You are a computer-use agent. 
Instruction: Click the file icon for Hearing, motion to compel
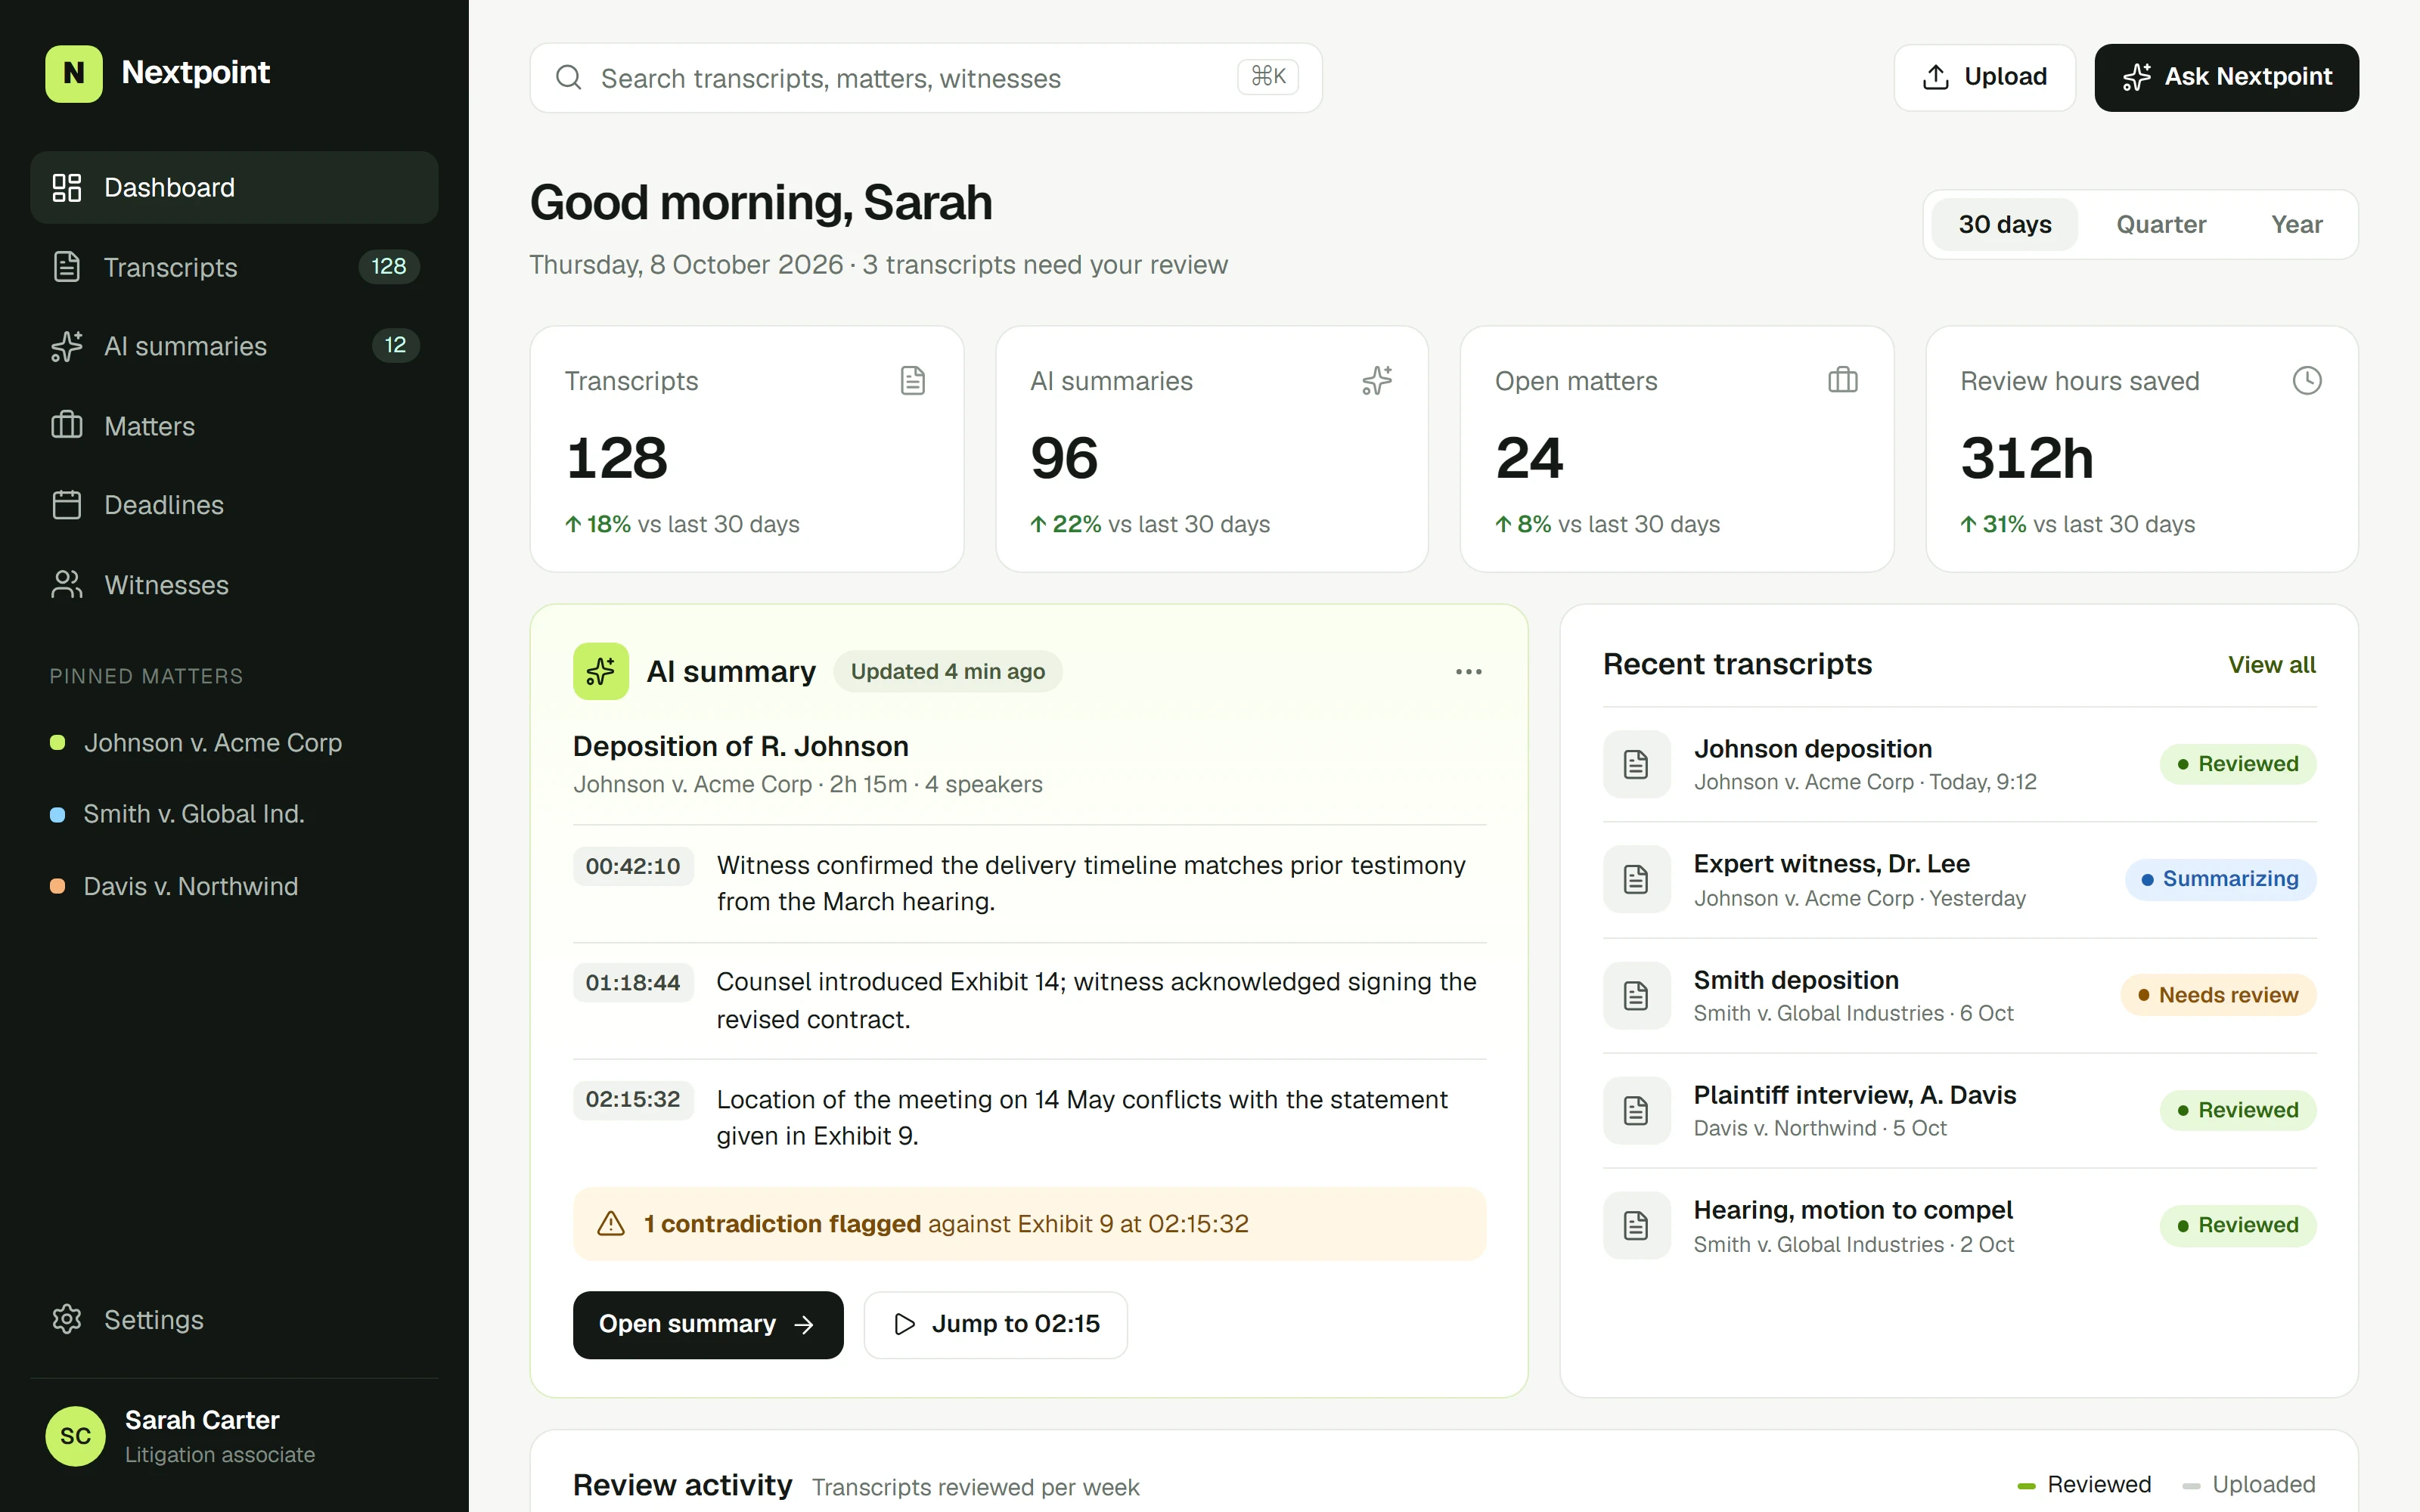click(1636, 1225)
